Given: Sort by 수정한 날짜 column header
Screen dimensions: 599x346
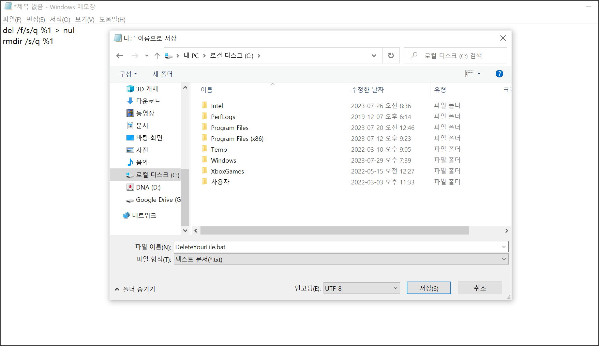Looking at the screenshot, I should pyautogui.click(x=368, y=90).
